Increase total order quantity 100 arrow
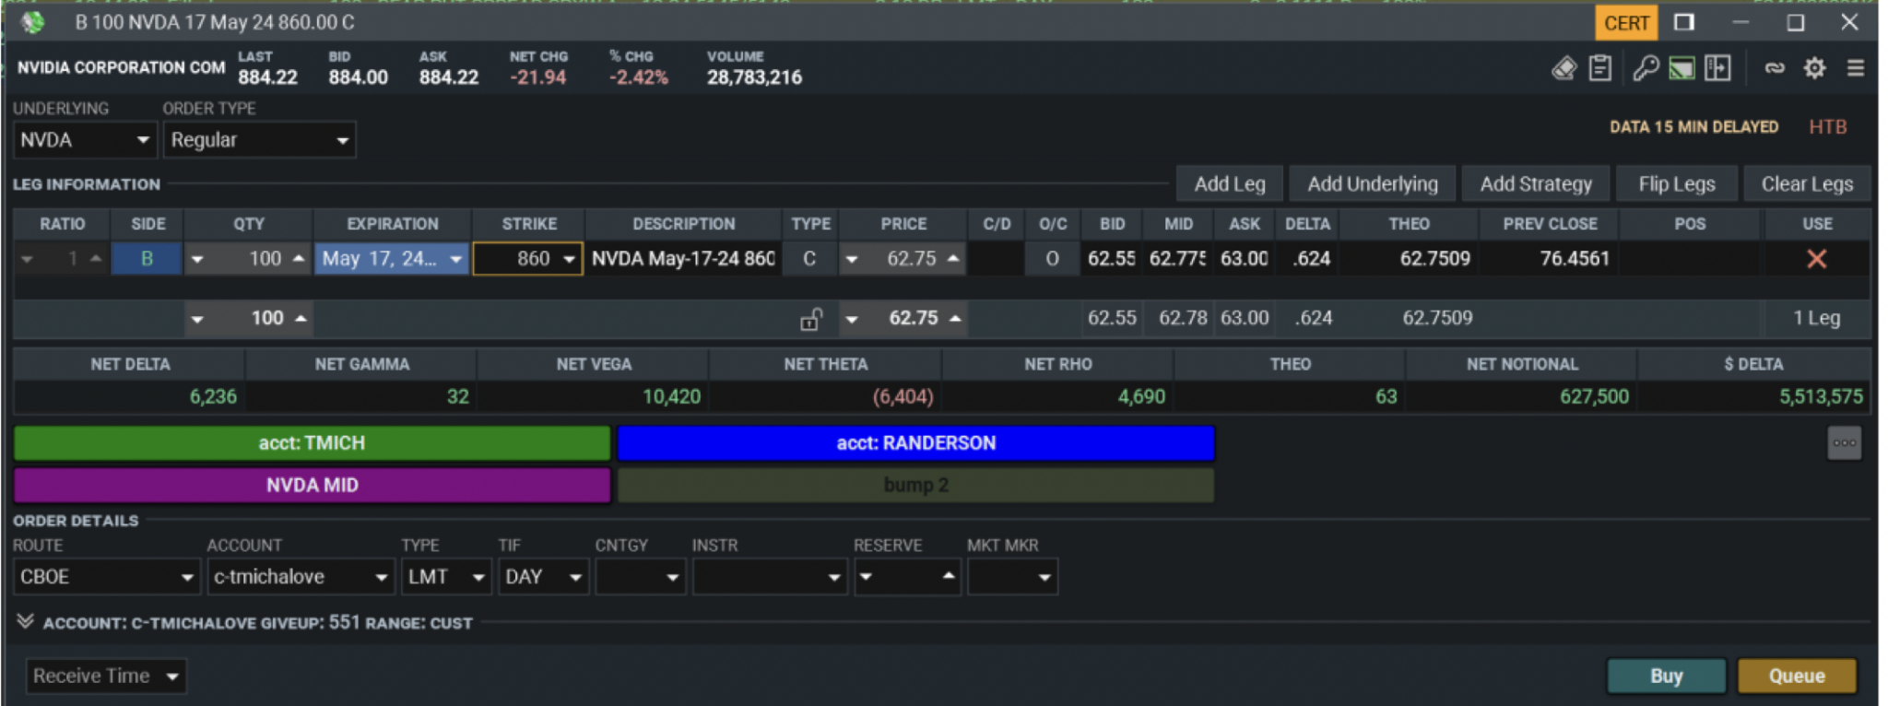The image size is (1888, 706). 301,318
